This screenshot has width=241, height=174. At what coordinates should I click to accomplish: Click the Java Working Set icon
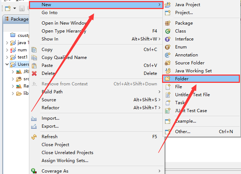point(168,71)
